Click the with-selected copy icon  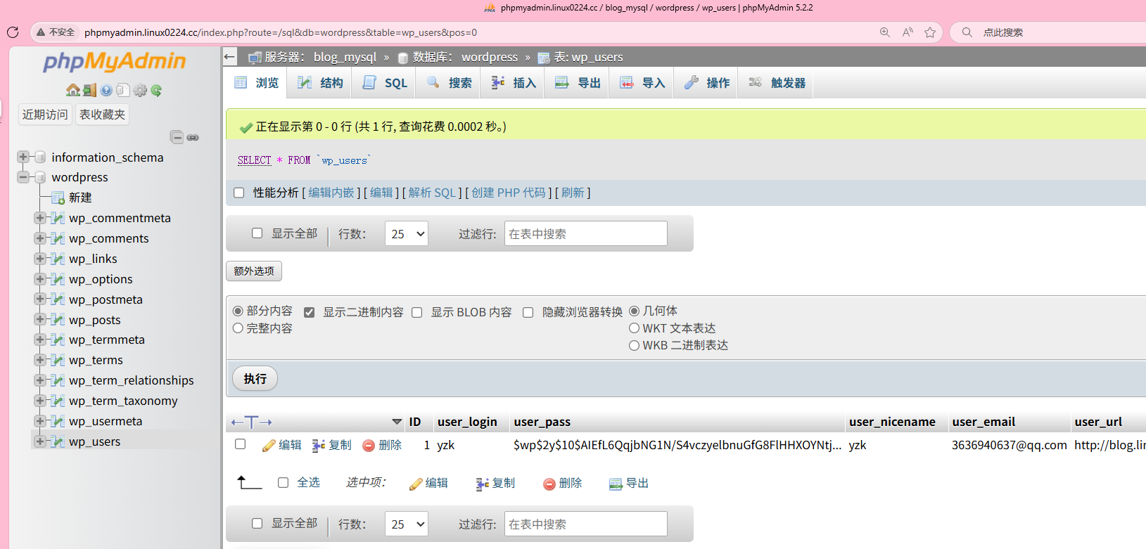click(482, 484)
